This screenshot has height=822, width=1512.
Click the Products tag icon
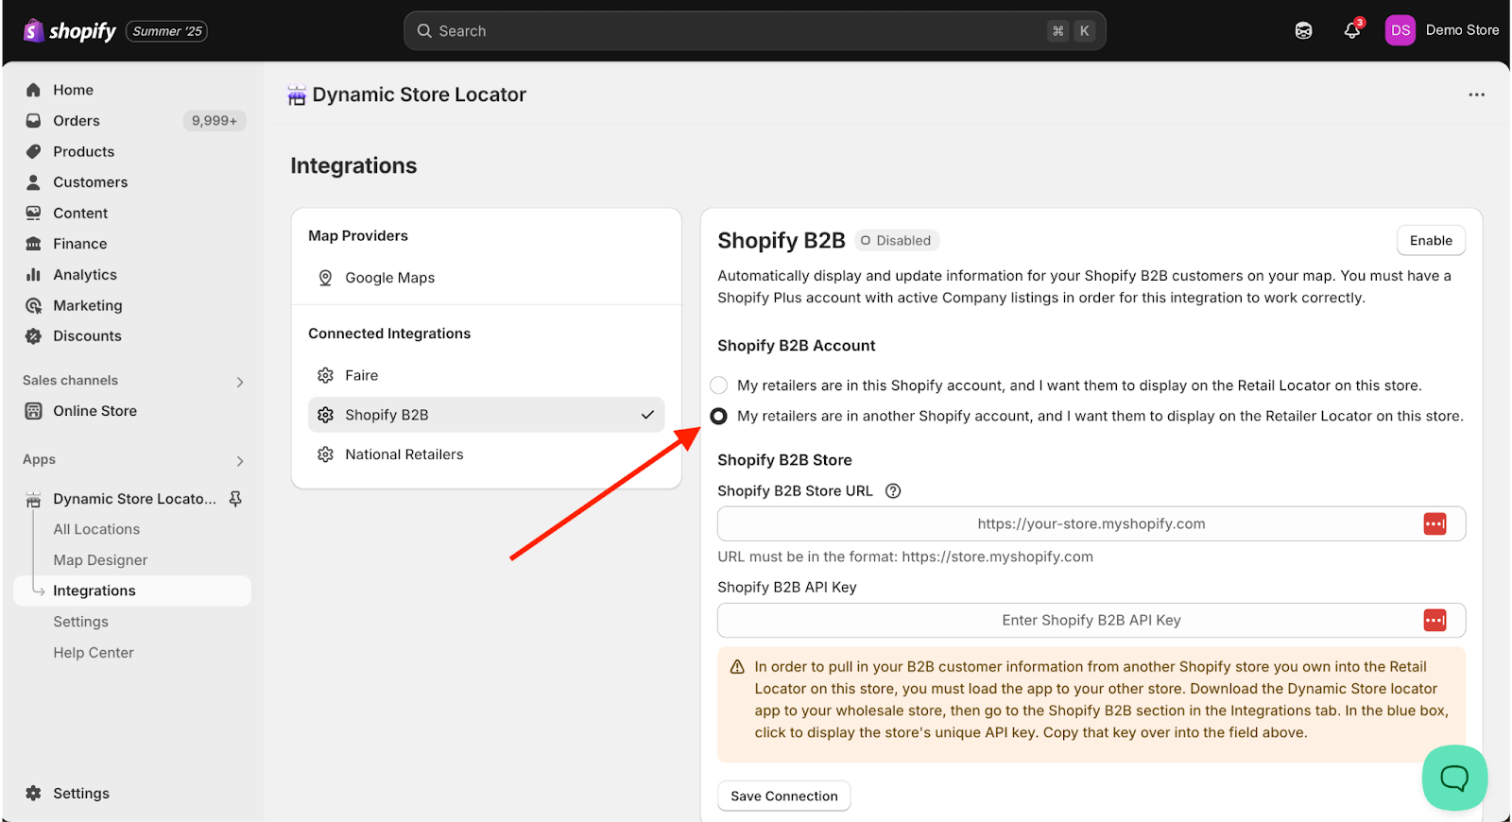click(x=33, y=151)
